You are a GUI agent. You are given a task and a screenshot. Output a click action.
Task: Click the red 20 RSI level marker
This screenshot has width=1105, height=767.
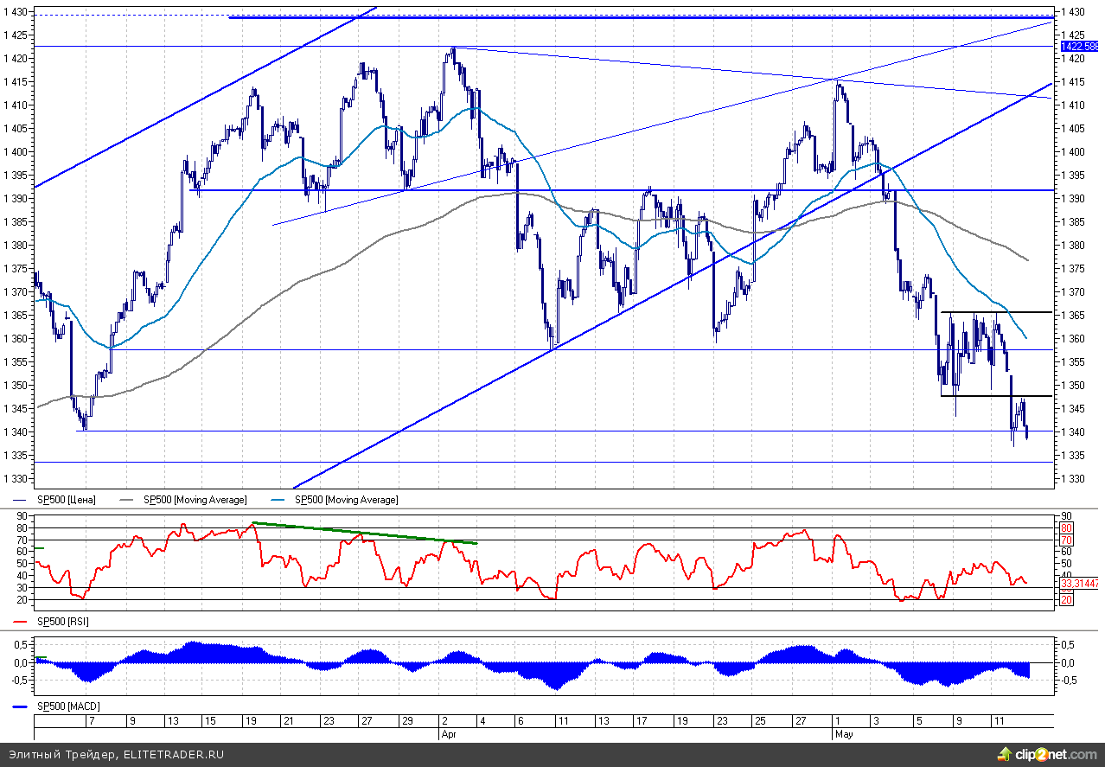click(1067, 599)
